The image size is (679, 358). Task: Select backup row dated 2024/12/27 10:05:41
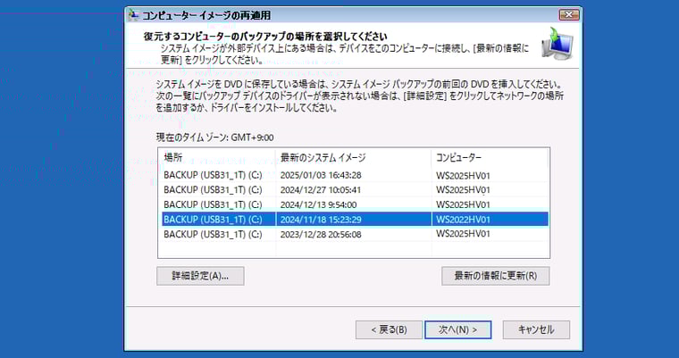click(x=354, y=190)
